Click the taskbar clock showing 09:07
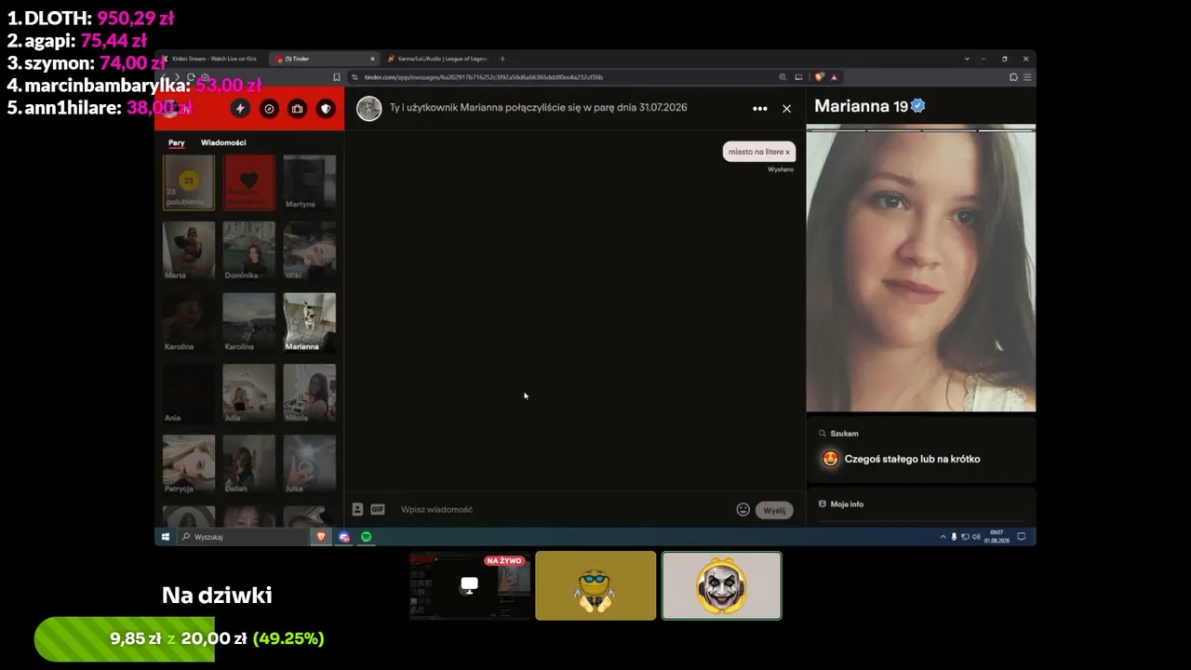Screen dimensions: 1191x670 click(997, 537)
